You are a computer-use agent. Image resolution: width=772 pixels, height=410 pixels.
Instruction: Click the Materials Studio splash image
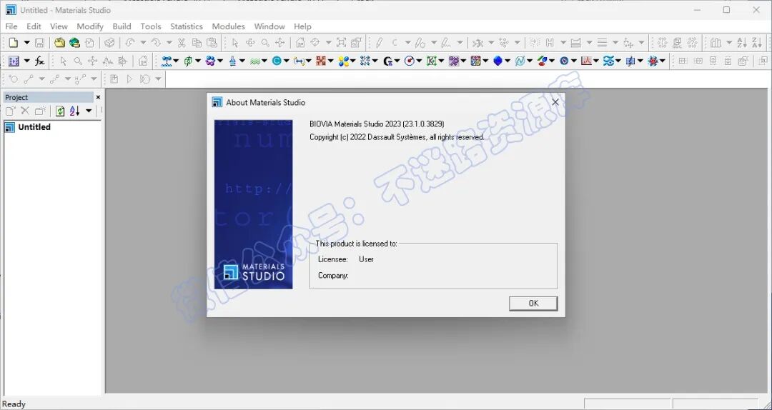pyautogui.click(x=253, y=204)
